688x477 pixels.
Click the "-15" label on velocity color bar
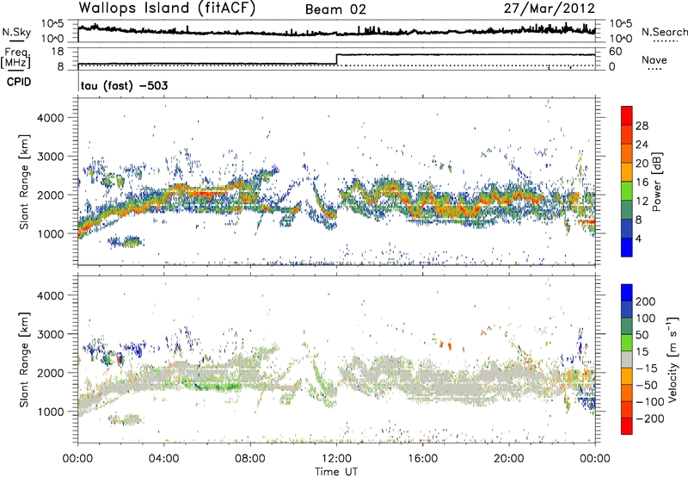(x=647, y=369)
